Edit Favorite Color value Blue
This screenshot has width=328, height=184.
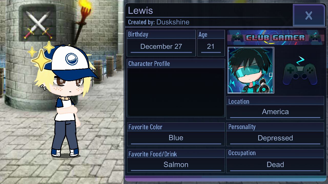(x=176, y=138)
